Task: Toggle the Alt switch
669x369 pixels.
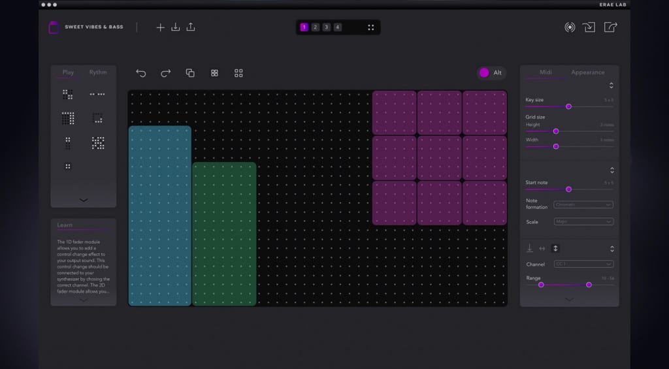Action: [485, 72]
